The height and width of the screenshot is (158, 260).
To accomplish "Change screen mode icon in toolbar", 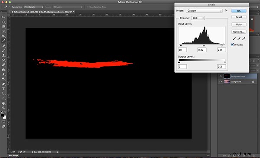I will pos(3,126).
